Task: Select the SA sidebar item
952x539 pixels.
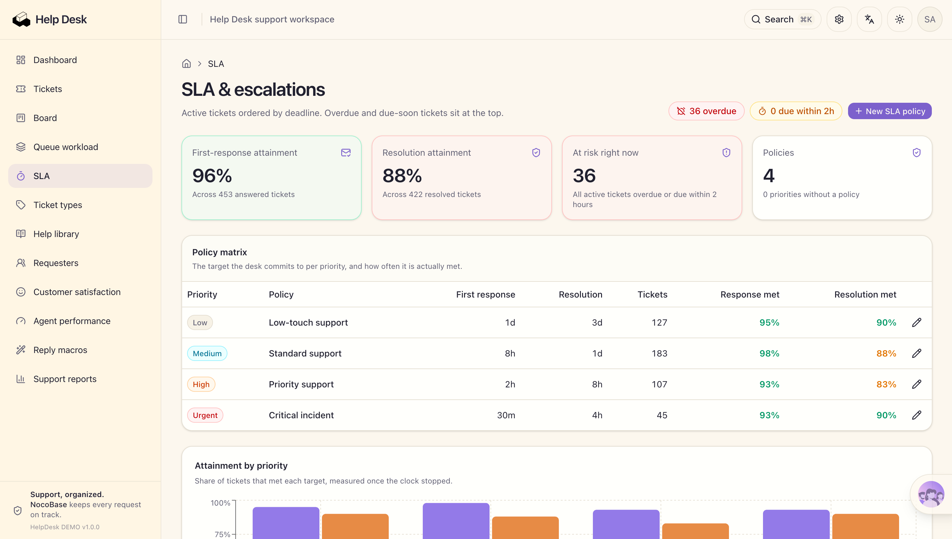Action: 80,176
